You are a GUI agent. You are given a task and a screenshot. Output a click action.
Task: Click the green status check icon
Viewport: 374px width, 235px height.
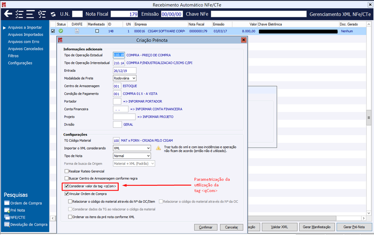[61, 31]
